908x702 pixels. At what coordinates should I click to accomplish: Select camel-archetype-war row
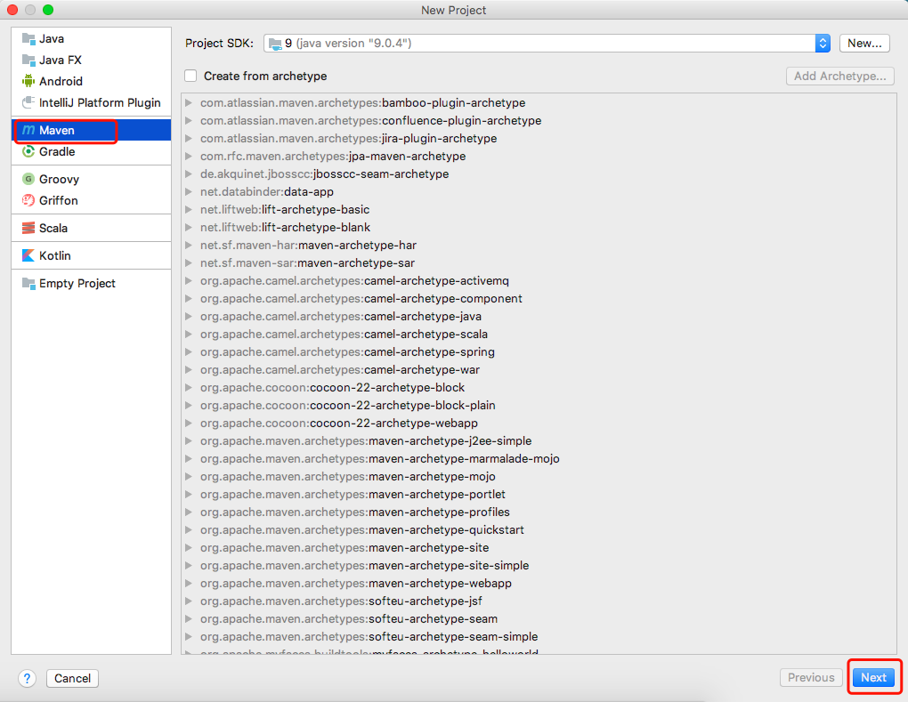coord(539,370)
